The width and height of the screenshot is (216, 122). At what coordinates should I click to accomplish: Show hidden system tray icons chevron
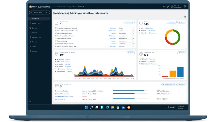tap(164, 107)
